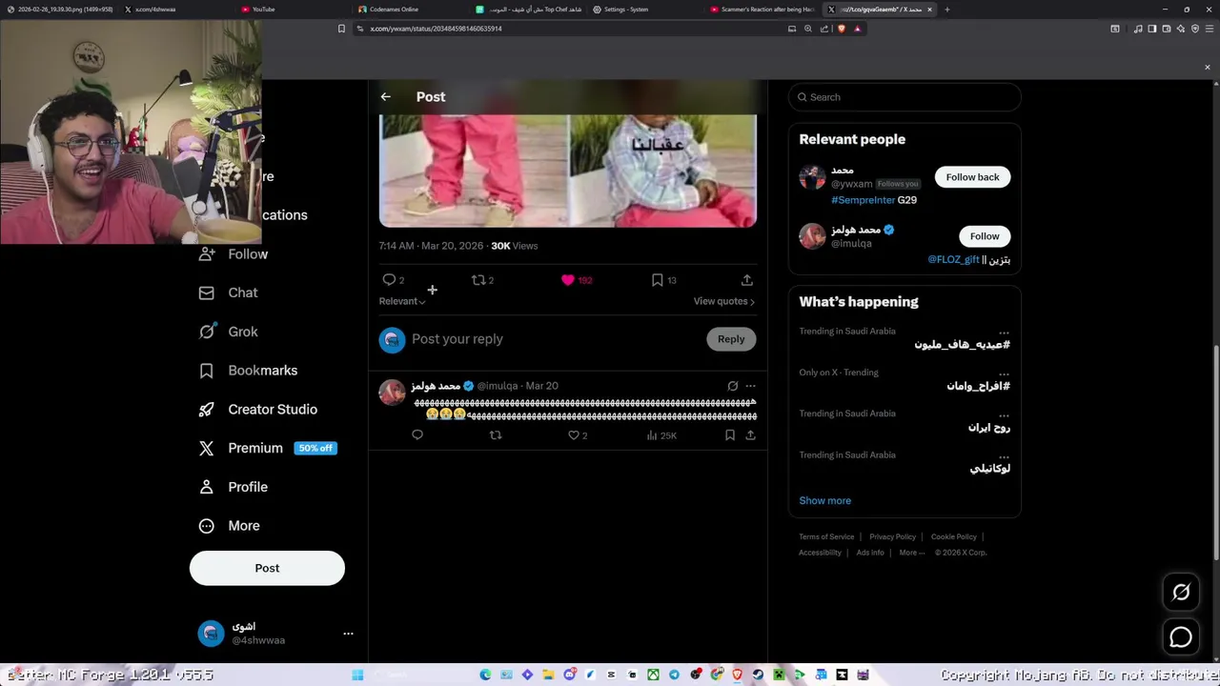Open the floating messages chat button
The image size is (1220, 686).
pos(1181,636)
